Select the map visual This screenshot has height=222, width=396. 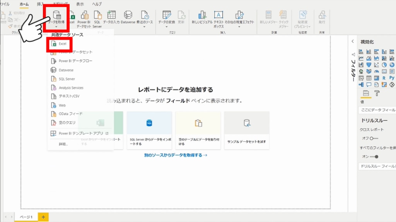coord(361,71)
